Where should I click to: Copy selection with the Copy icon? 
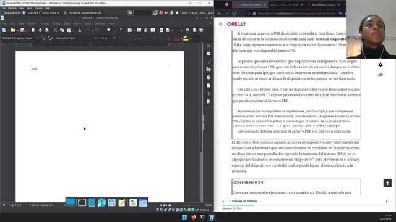(x=62, y=30)
